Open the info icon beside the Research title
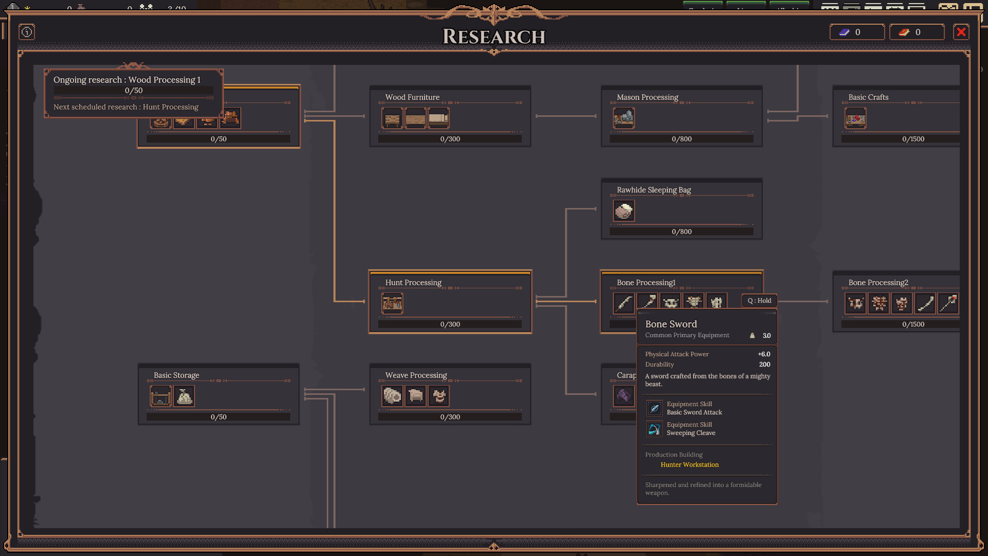Screen dimensions: 988x556 [26, 32]
